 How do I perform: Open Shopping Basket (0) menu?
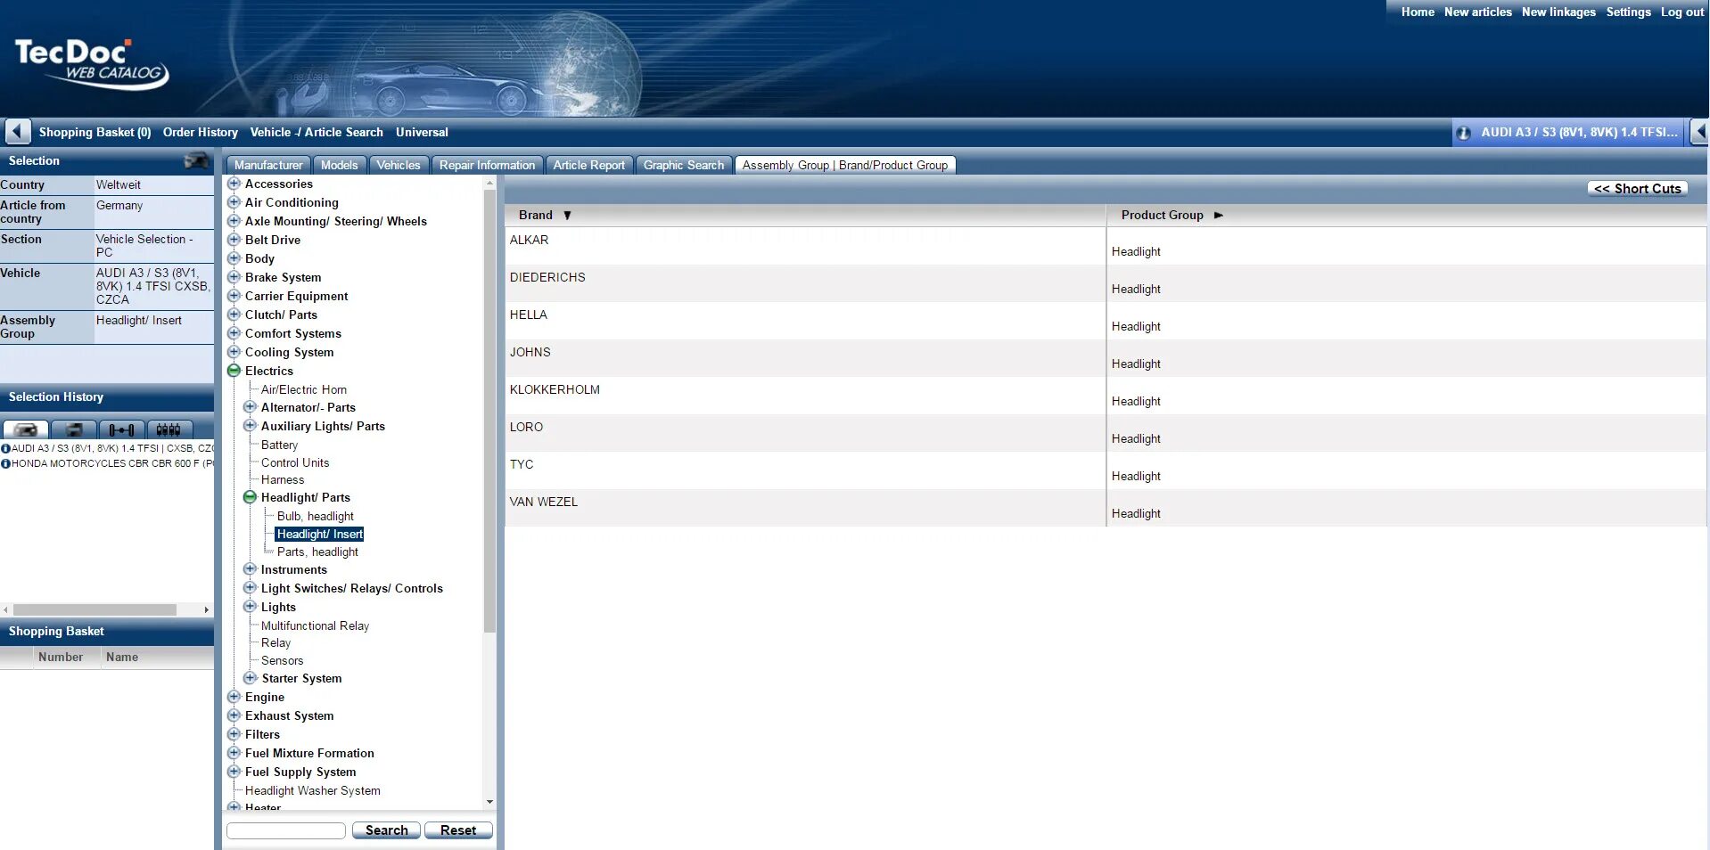(x=95, y=132)
